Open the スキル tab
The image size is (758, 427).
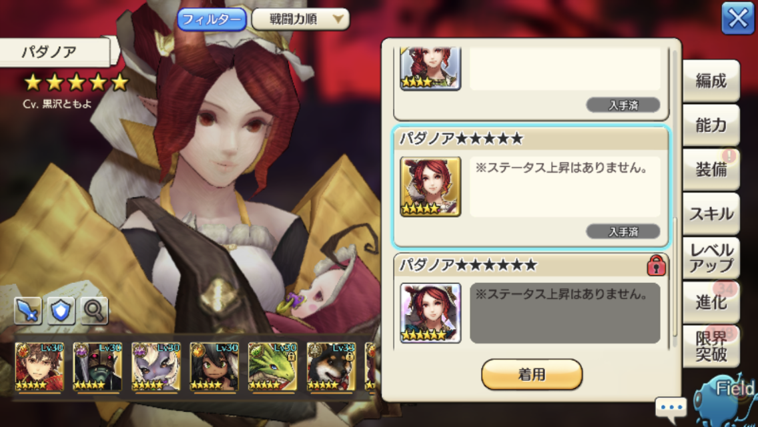(711, 213)
